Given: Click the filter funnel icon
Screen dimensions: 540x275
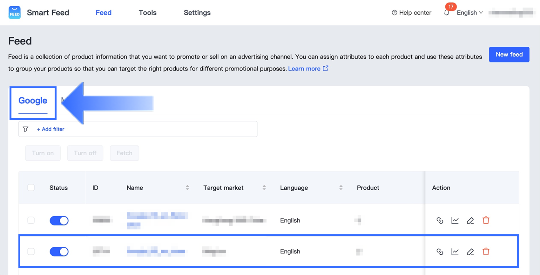Looking at the screenshot, I should pyautogui.click(x=26, y=129).
